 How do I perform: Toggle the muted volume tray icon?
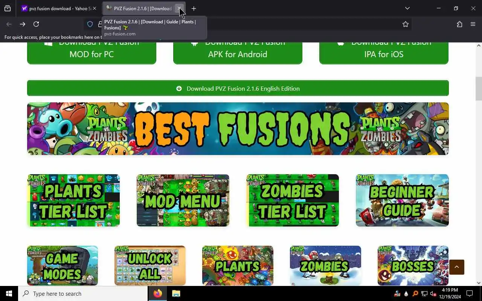point(433,293)
